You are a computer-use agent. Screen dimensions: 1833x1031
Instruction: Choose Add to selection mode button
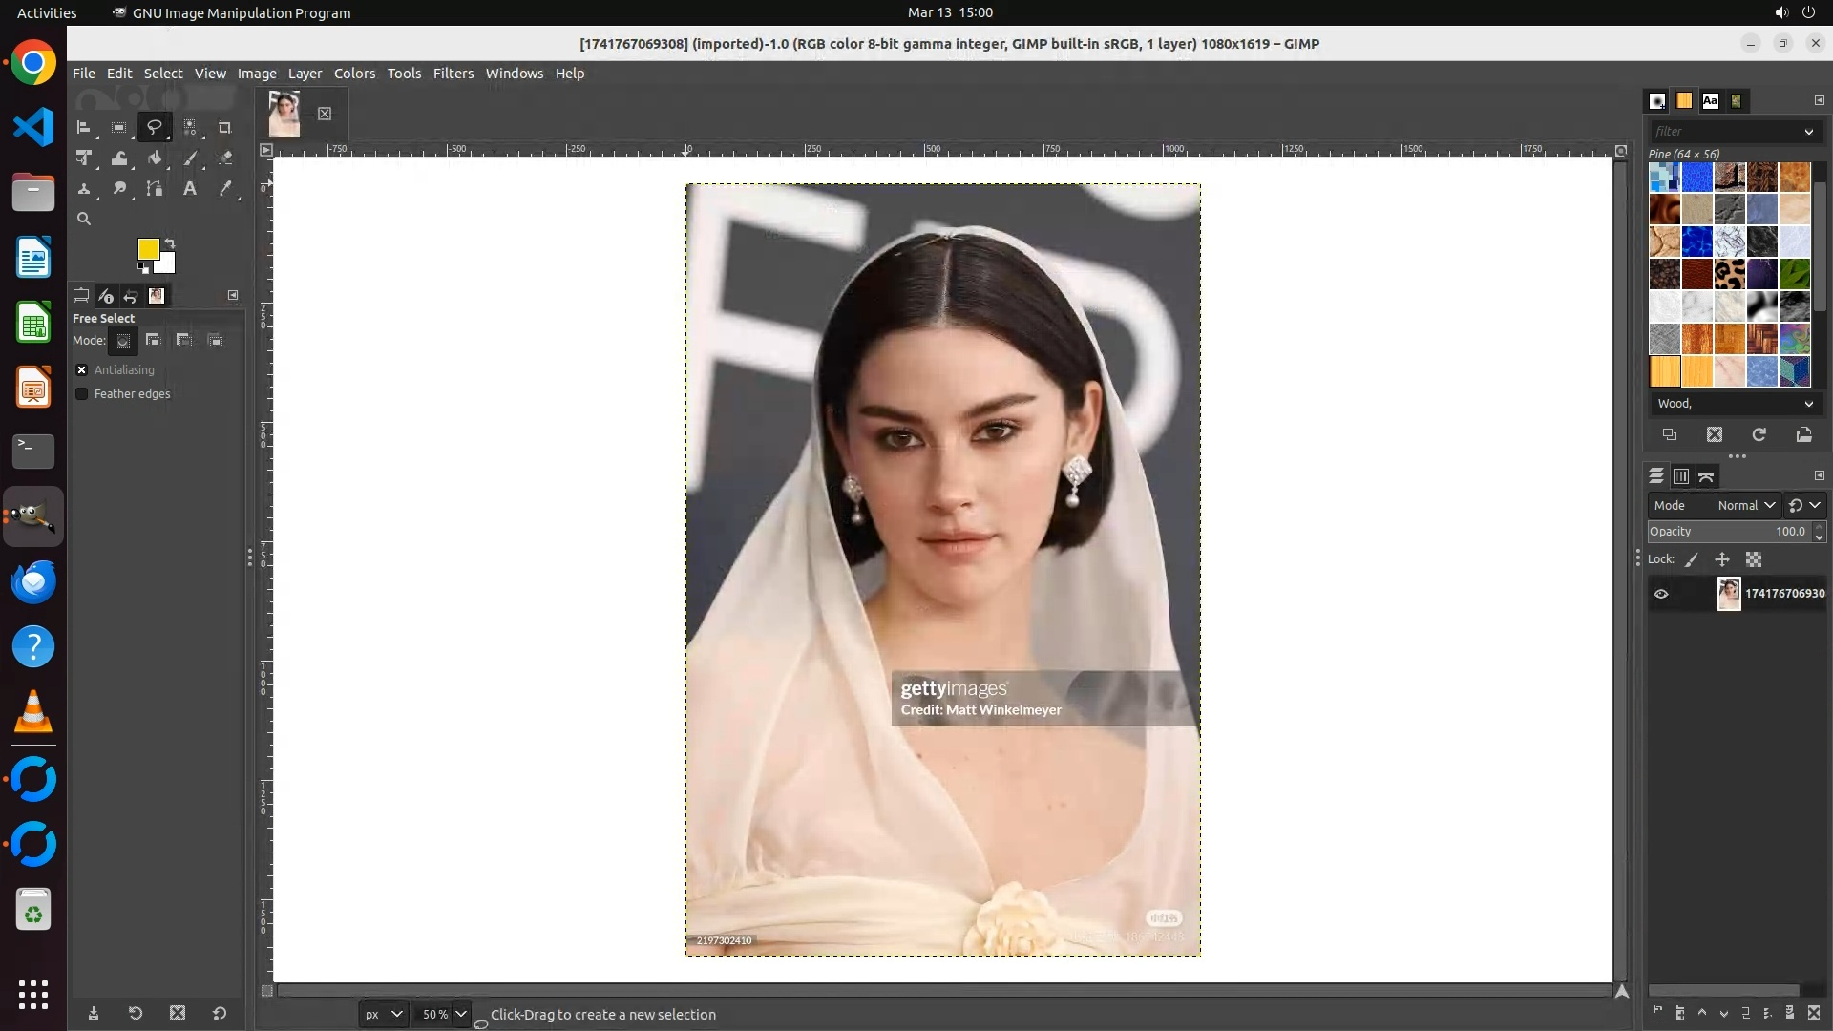pyautogui.click(x=153, y=341)
